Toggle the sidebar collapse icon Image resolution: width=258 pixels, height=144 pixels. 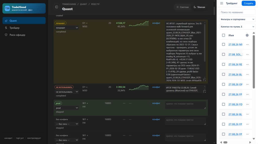tap(57, 7)
